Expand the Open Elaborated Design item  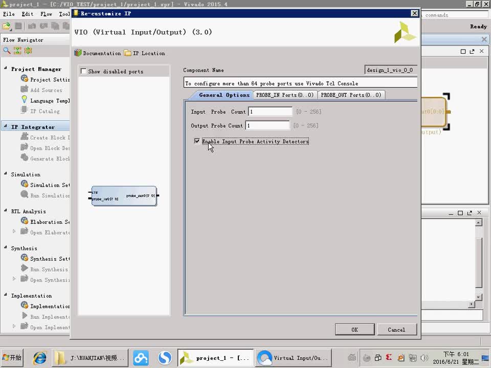click(14, 232)
